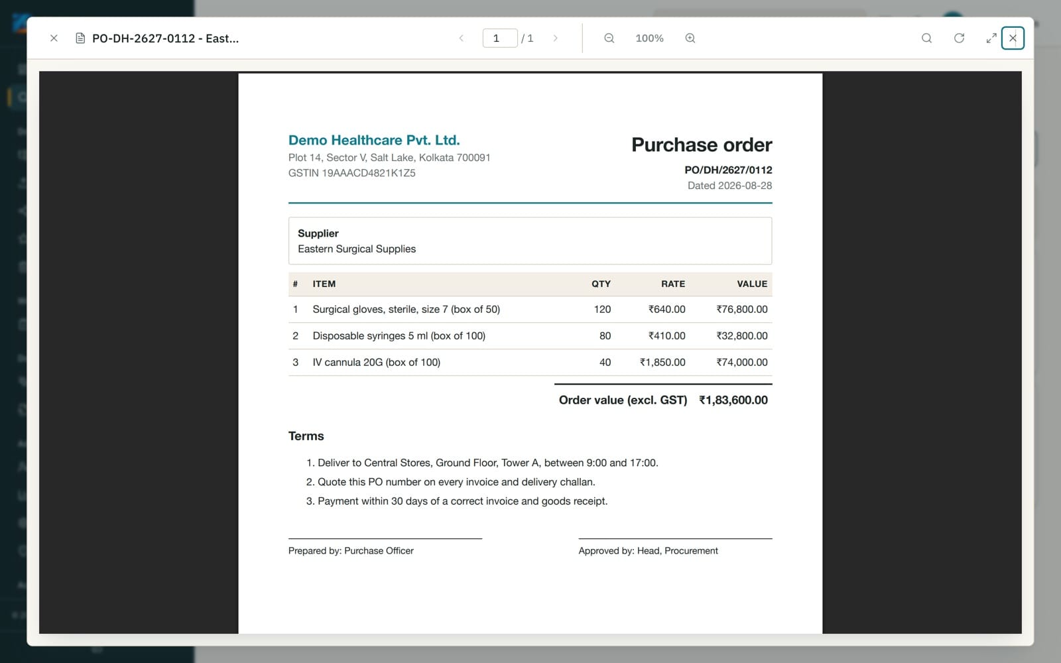Viewport: 1061px width, 663px height.
Task: Click the Terms heading
Action: (x=306, y=436)
